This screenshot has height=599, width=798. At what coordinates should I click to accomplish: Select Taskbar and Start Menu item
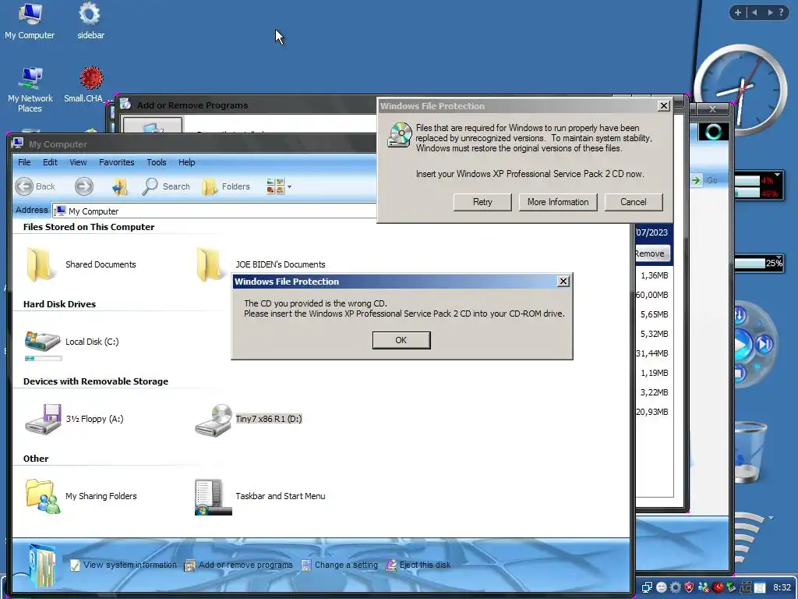pos(260,496)
